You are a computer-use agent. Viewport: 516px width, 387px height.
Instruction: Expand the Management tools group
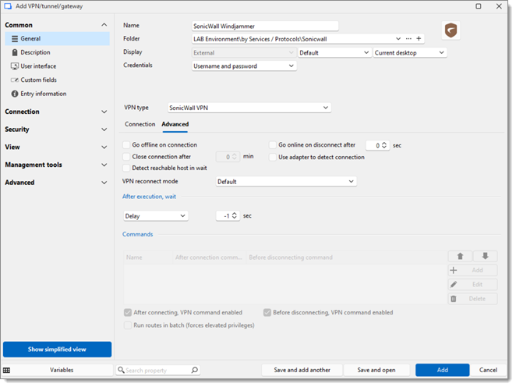coord(104,165)
